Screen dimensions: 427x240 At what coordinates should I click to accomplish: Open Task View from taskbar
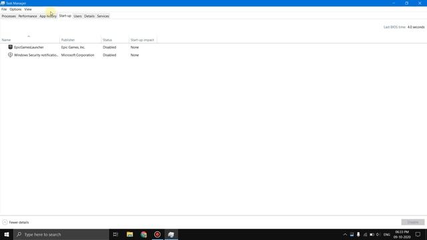tap(115, 234)
